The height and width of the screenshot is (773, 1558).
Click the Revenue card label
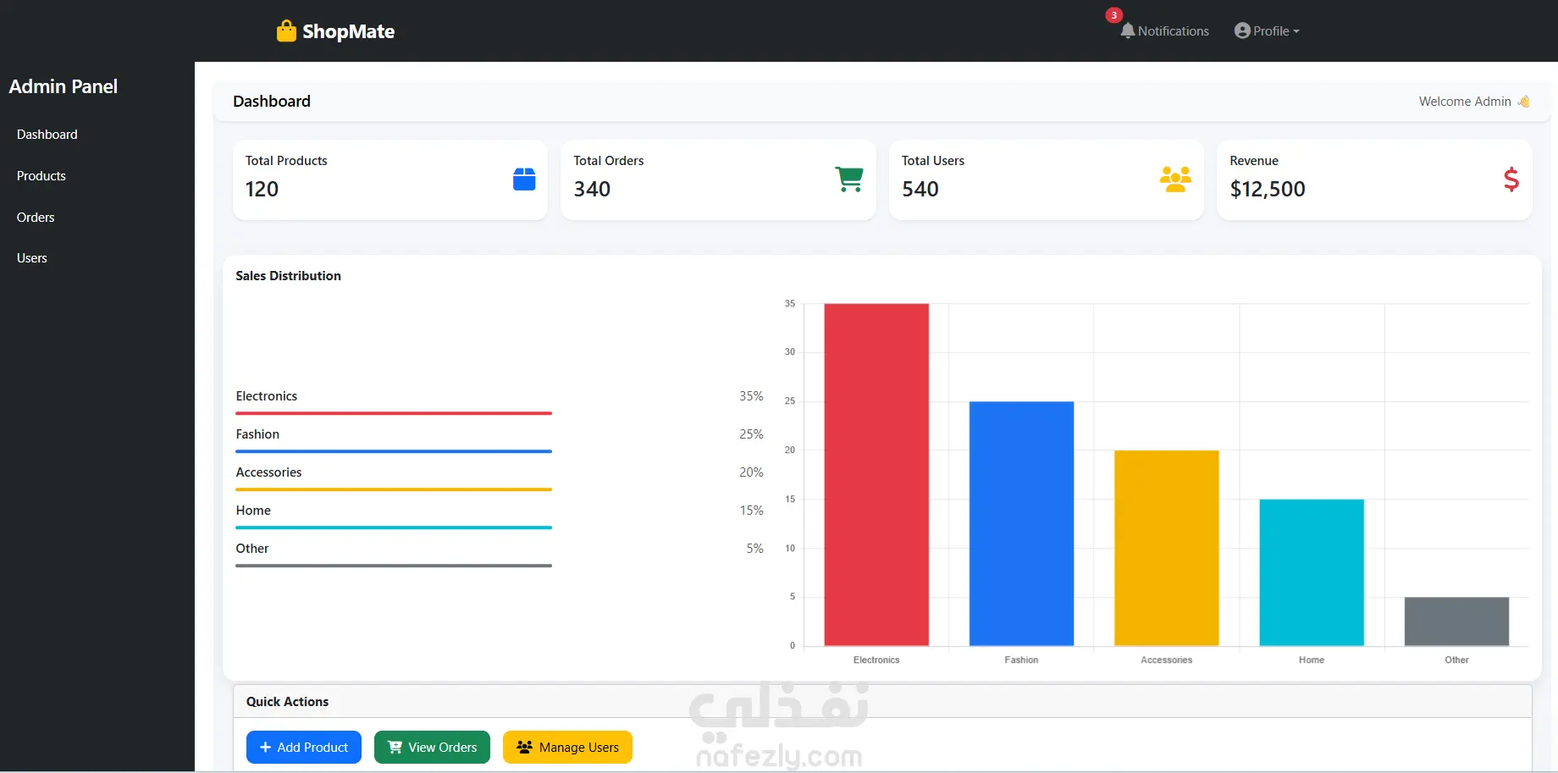(1254, 161)
